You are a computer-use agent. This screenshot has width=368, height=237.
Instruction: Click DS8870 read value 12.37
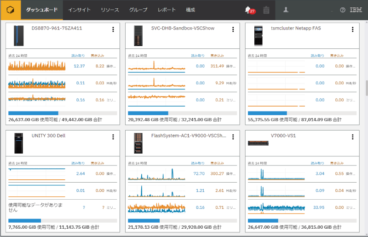pos(79,66)
